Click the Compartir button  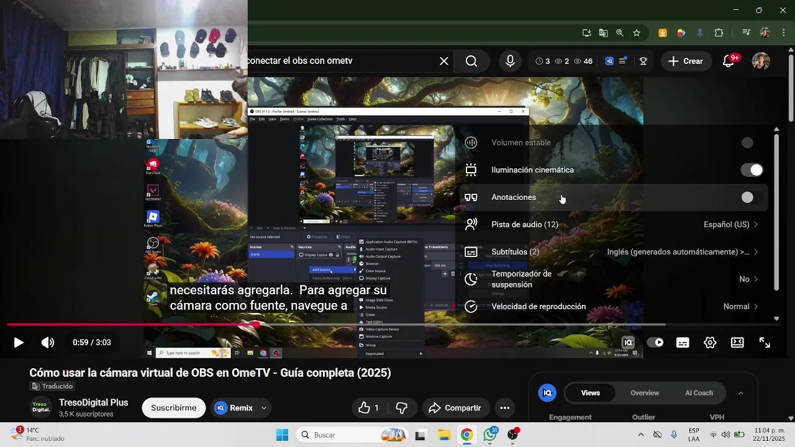click(455, 408)
